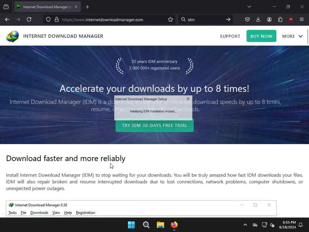The height and width of the screenshot is (232, 309).
Task: Expand the MORE dropdown menu
Action: click(x=292, y=36)
